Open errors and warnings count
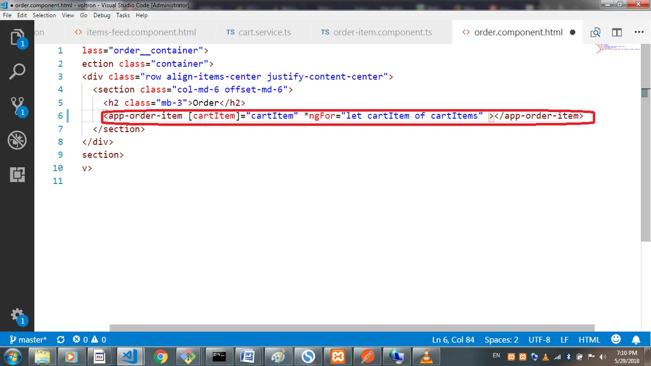 (90, 340)
